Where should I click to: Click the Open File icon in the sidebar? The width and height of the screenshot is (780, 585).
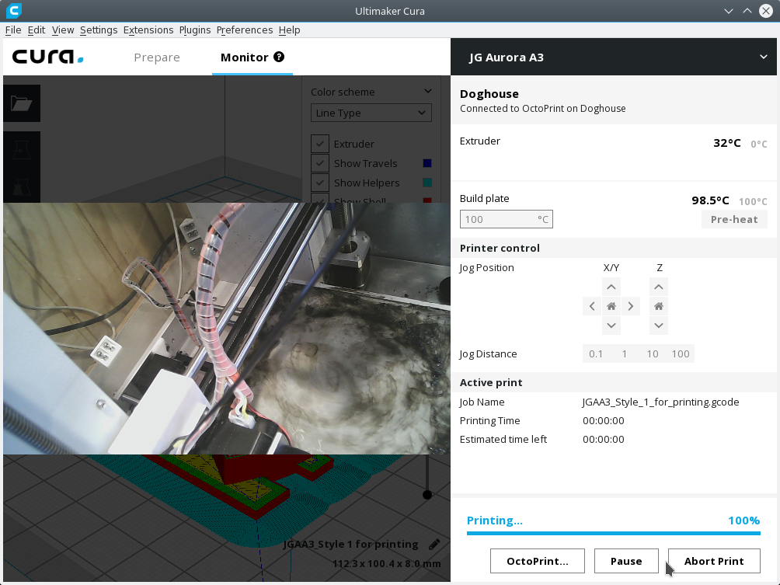[x=21, y=103]
